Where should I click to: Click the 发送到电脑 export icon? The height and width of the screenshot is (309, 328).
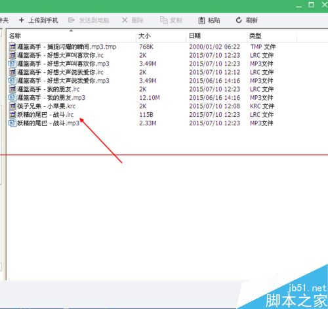[72, 20]
